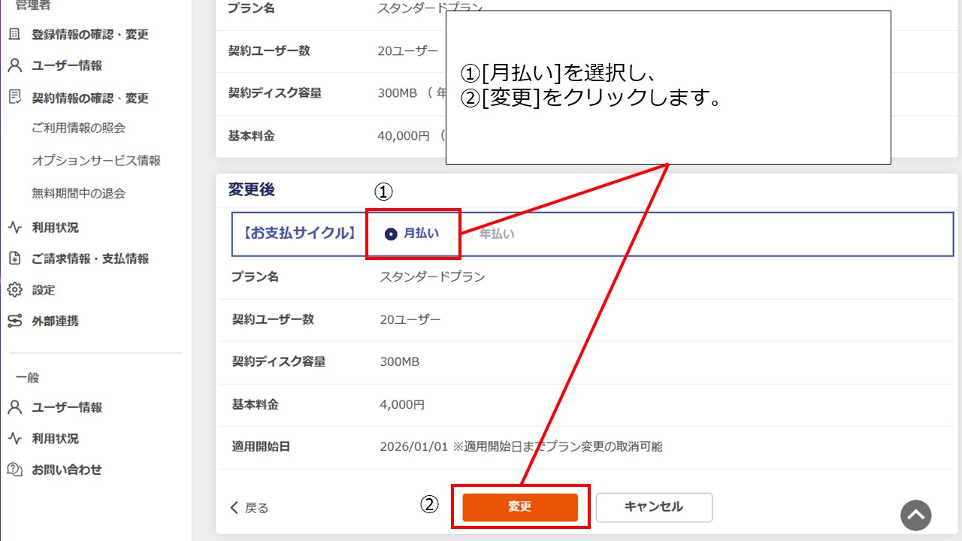Click the ご請求情報・支払情報 invoice icon
The width and height of the screenshot is (962, 541).
14,258
